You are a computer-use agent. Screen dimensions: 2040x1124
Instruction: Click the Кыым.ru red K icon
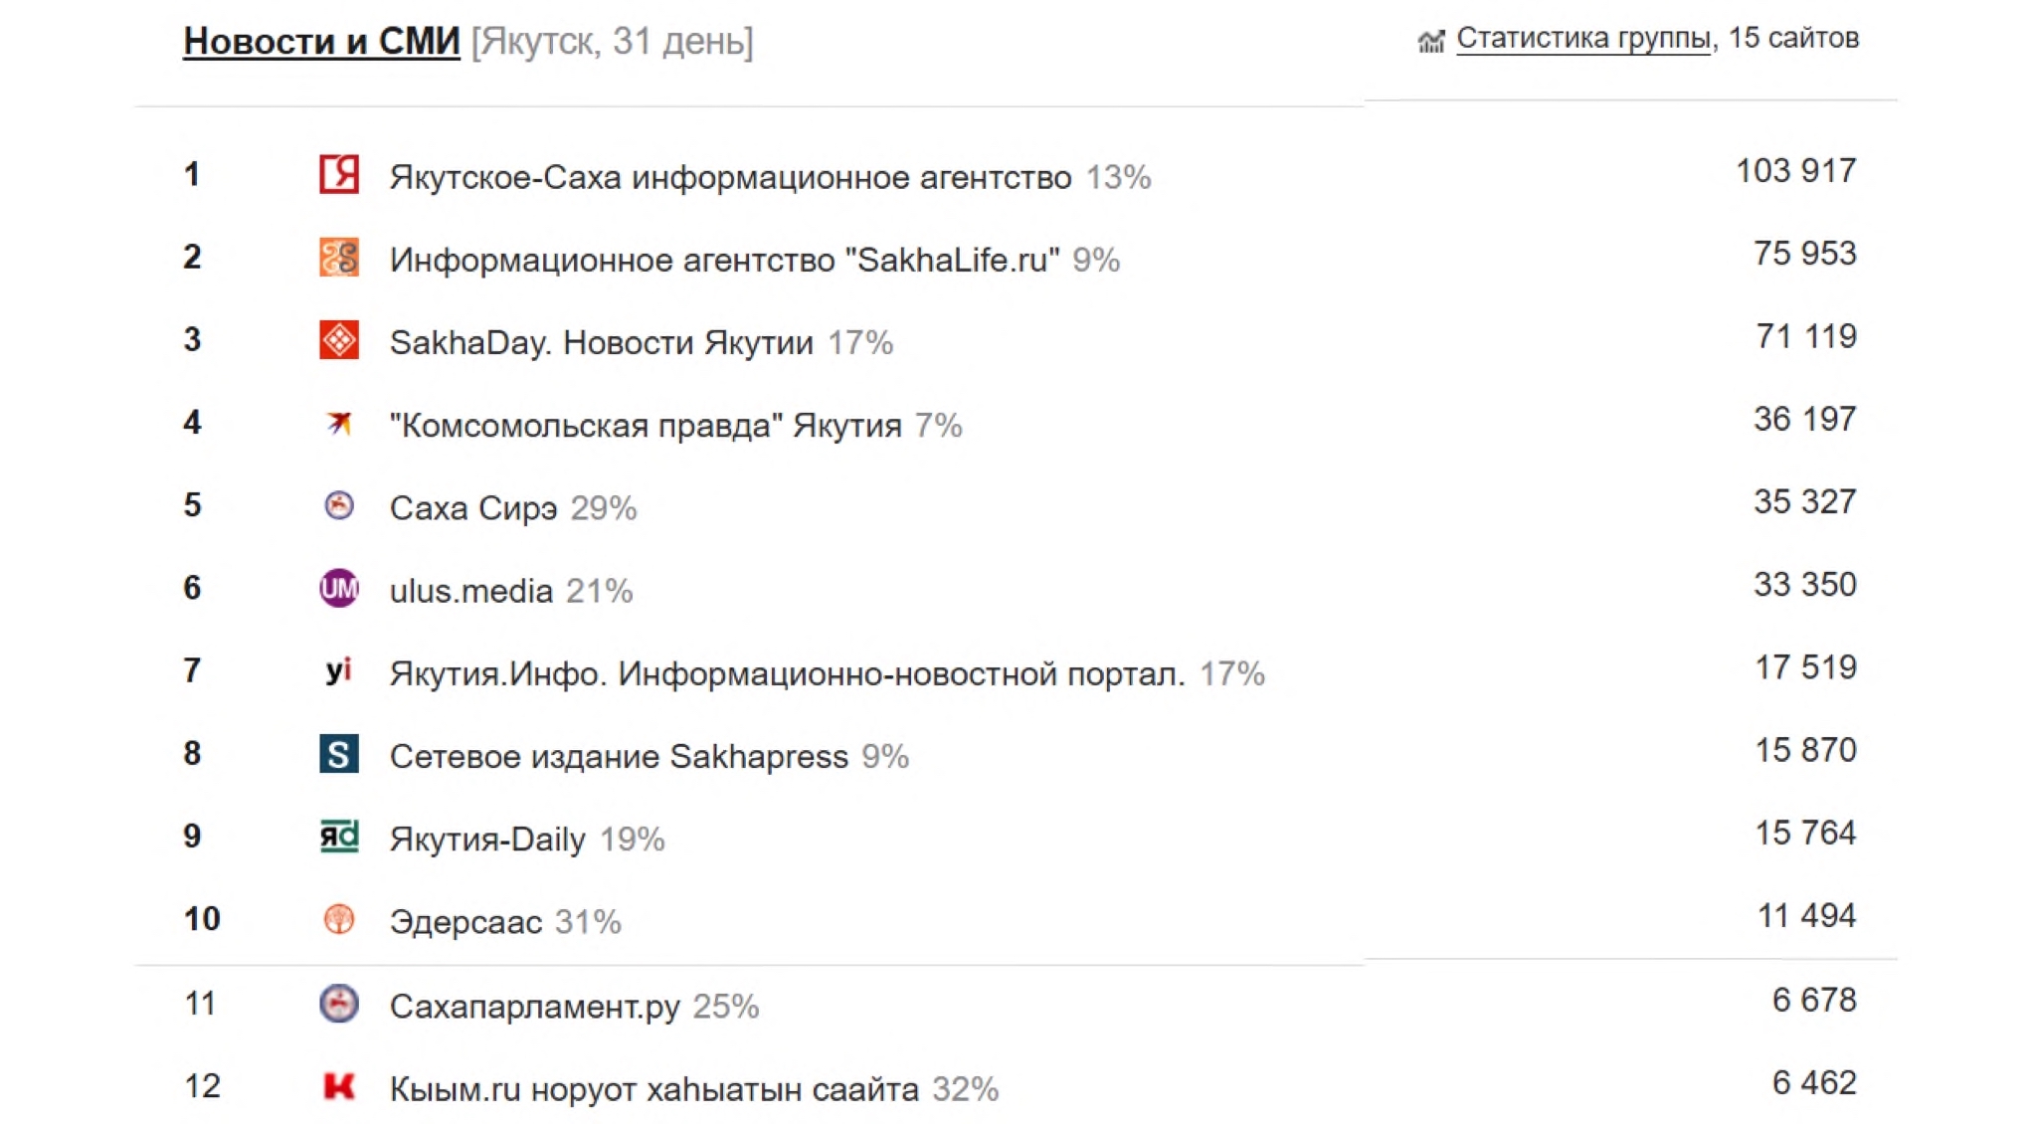[339, 1086]
